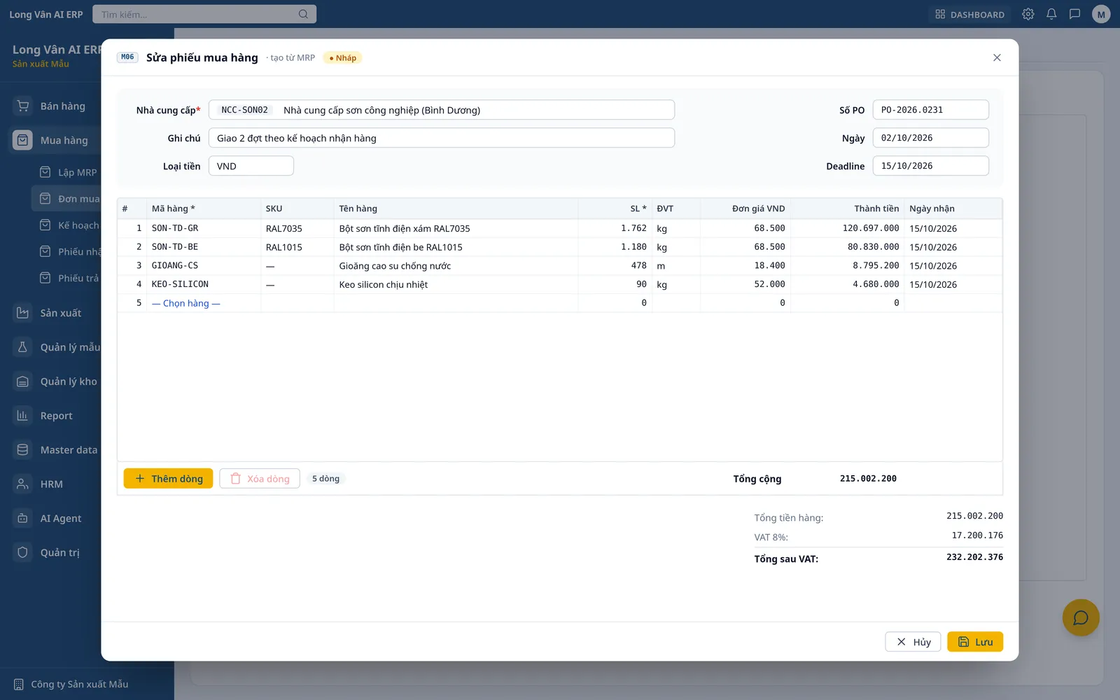1120x700 pixels.
Task: Edit the Deadline date field
Action: pos(930,166)
